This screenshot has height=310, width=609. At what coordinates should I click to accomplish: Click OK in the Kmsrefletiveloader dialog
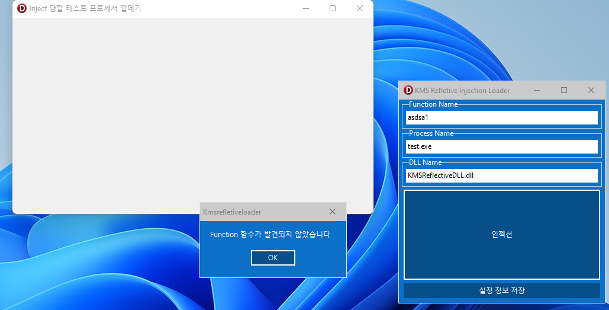273,257
